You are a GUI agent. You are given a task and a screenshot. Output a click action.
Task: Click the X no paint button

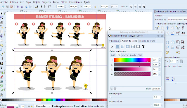point(112,47)
